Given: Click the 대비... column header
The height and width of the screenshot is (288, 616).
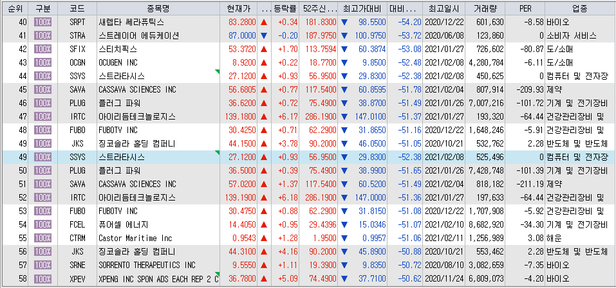Looking at the screenshot, I should [x=405, y=8].
